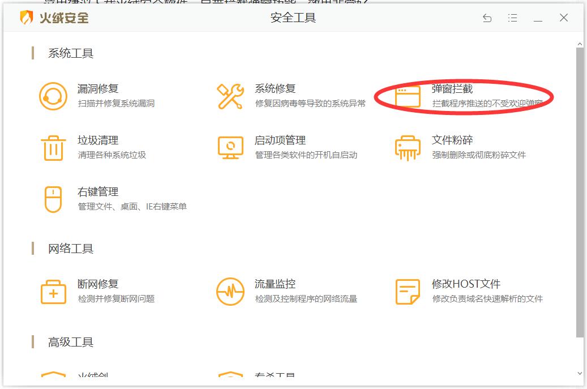
Task: Go back using the title bar arrow
Action: click(486, 18)
